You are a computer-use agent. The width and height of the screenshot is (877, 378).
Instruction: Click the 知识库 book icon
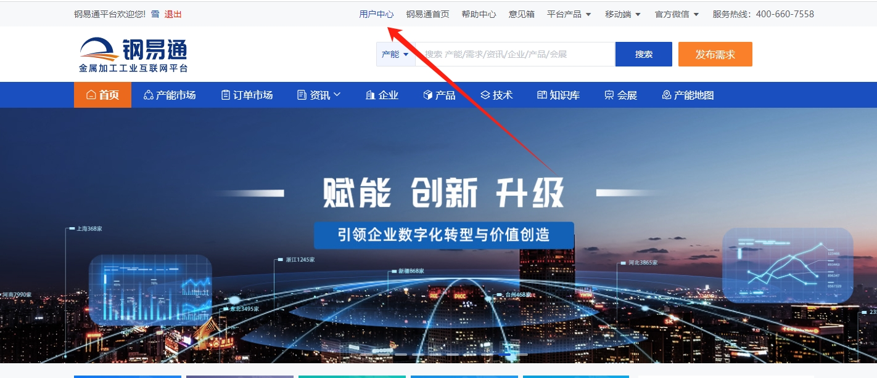542,95
